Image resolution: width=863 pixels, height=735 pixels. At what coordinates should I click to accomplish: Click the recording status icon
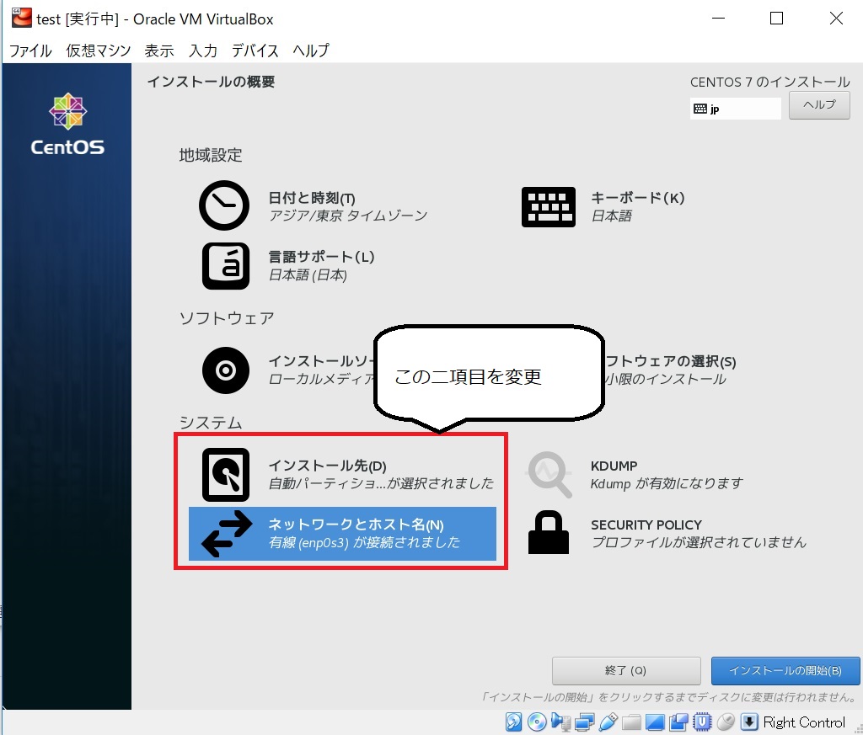pos(678,722)
